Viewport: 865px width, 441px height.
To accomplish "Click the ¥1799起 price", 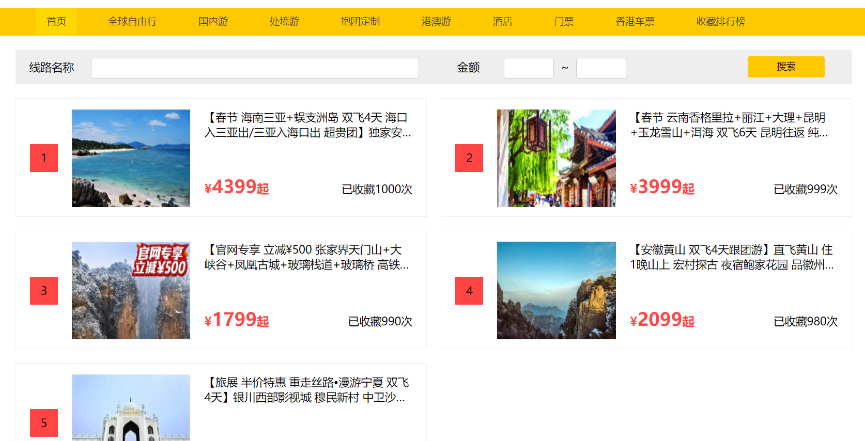I will tap(237, 320).
